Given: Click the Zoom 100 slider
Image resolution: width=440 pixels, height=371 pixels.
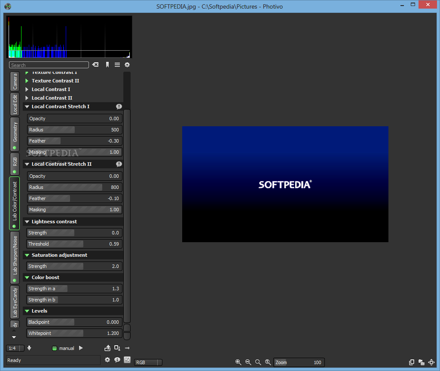Looking at the screenshot, I should pyautogui.click(x=299, y=362).
